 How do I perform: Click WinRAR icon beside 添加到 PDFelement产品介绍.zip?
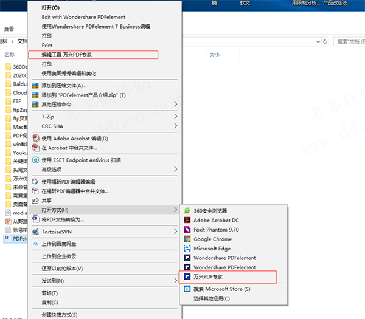click(35, 95)
